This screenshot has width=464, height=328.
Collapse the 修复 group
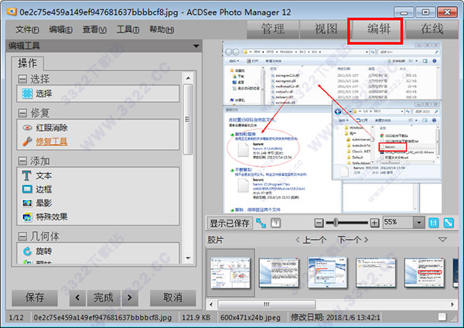(22, 113)
